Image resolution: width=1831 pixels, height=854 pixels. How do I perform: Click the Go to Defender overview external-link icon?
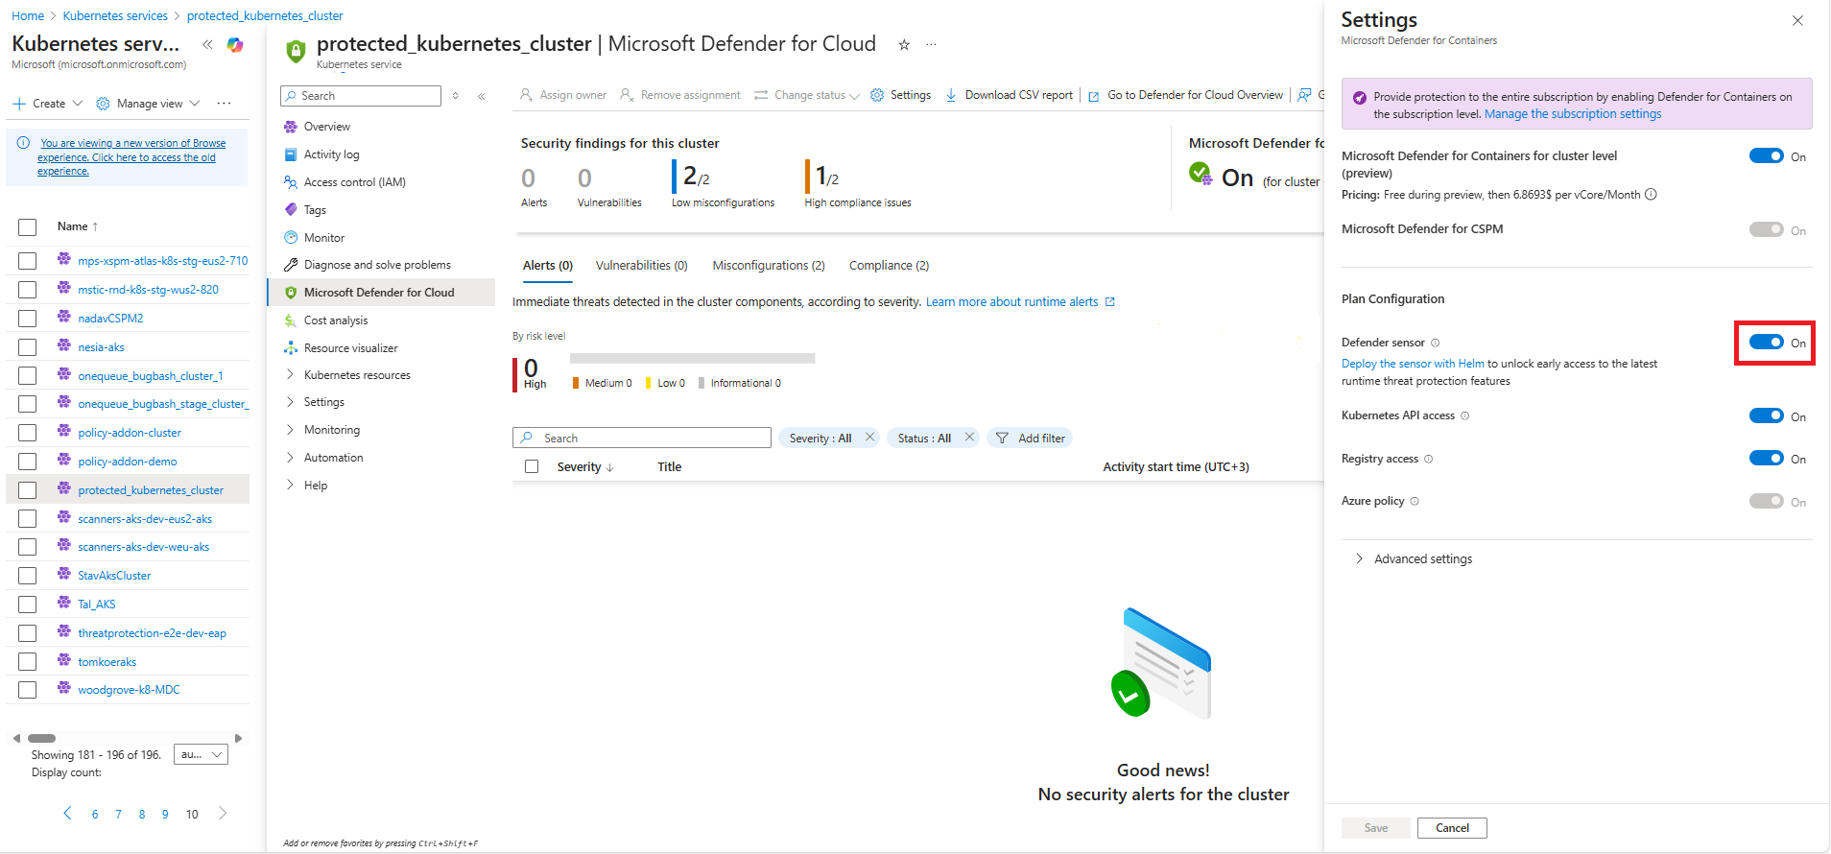click(x=1093, y=96)
